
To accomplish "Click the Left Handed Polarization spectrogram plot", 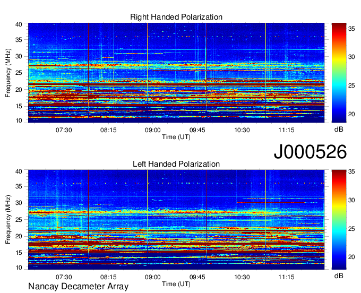I will 176,220.
